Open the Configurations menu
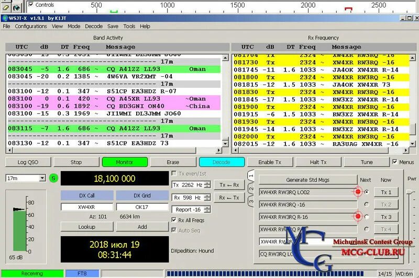Viewport: 419px width, 278px height. click(x=31, y=26)
